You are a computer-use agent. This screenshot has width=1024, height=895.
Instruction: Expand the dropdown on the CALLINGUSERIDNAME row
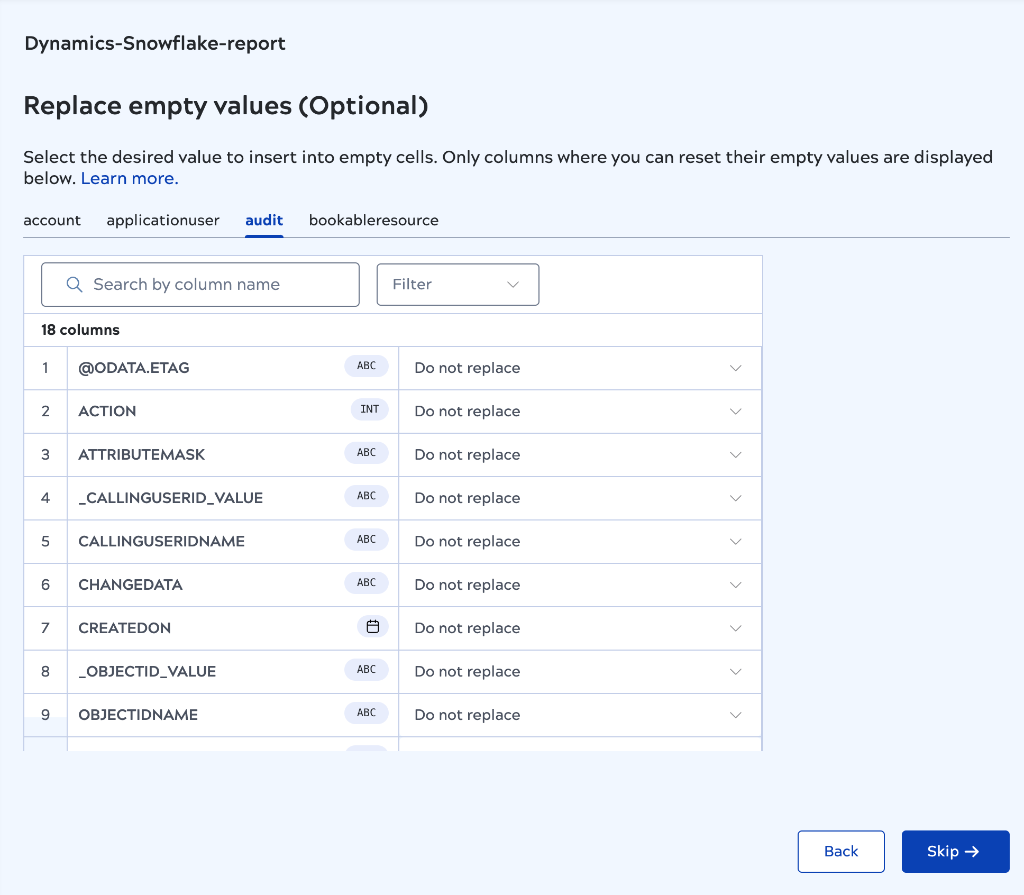pyautogui.click(x=735, y=542)
